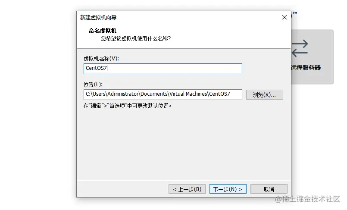Click the 远程服务器 label text
This screenshot has width=347, height=210.
click(x=306, y=68)
